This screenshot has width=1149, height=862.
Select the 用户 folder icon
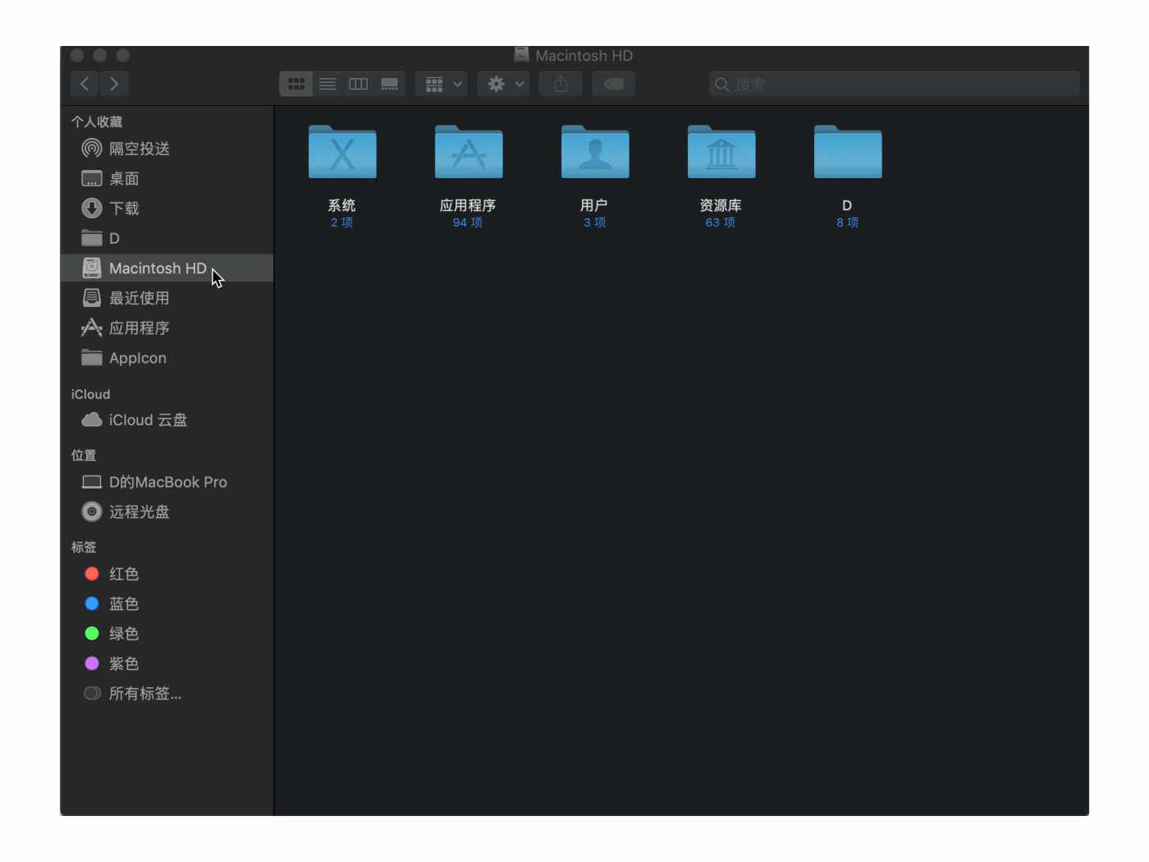coord(595,152)
